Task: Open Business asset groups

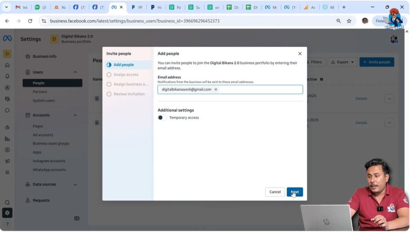Action: coord(51,143)
